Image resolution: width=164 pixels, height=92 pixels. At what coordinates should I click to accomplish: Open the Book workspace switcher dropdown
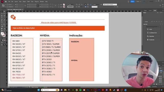click(x=139, y=2)
